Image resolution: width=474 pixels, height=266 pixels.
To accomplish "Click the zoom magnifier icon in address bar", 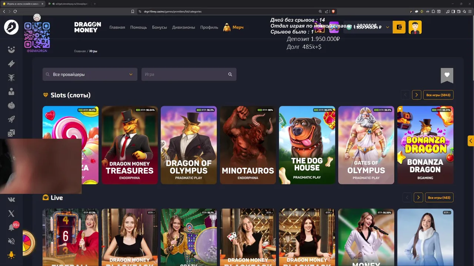I will click(321, 11).
